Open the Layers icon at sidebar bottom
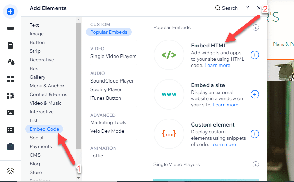Screen dimensions: 294x182 (x=10, y=171)
